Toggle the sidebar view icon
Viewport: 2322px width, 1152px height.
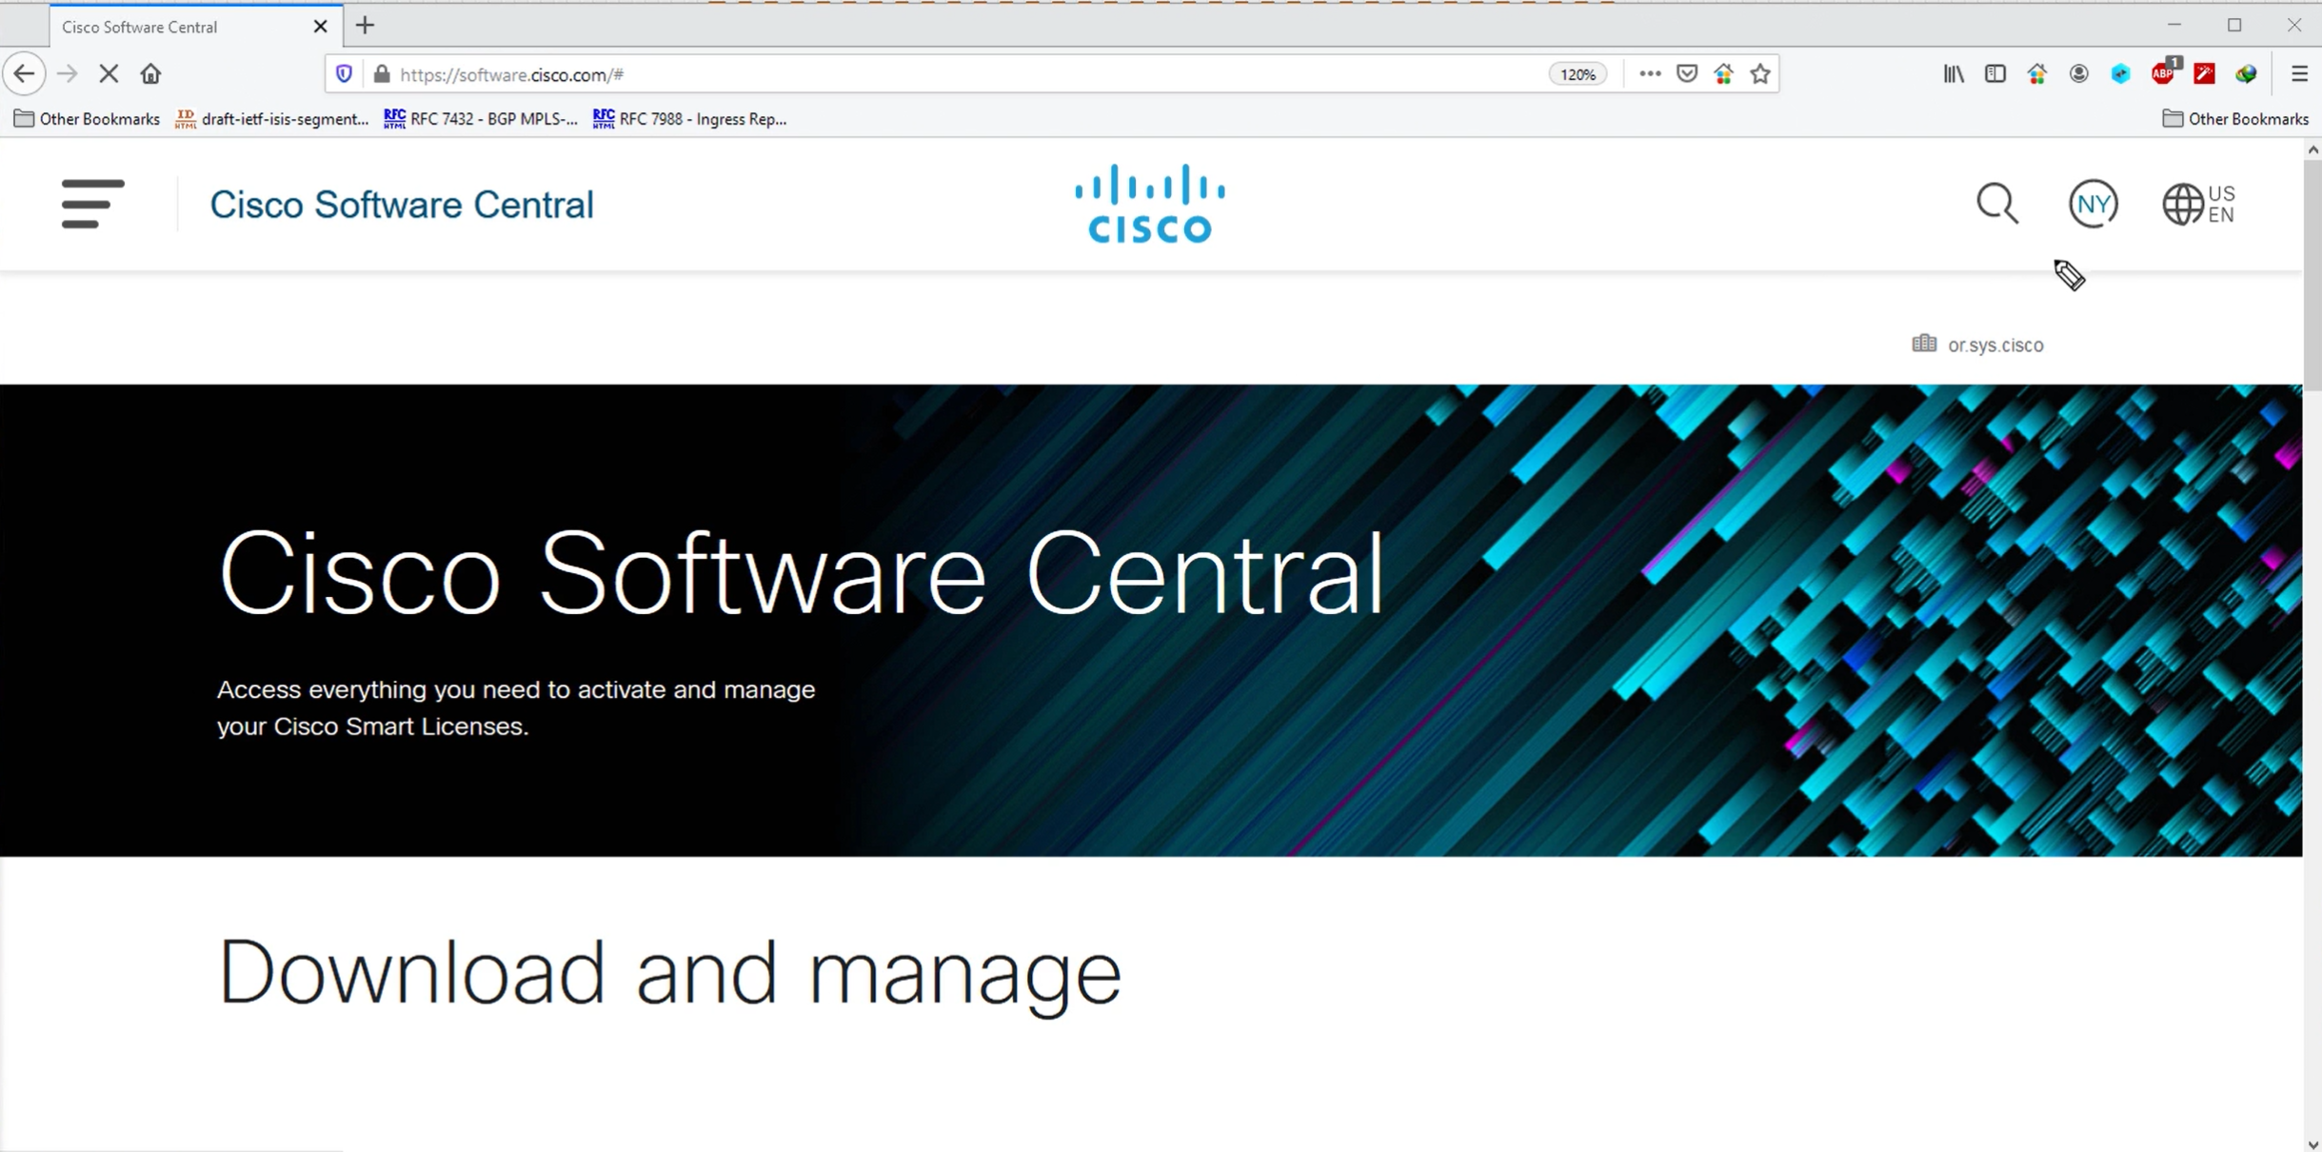coord(1995,74)
